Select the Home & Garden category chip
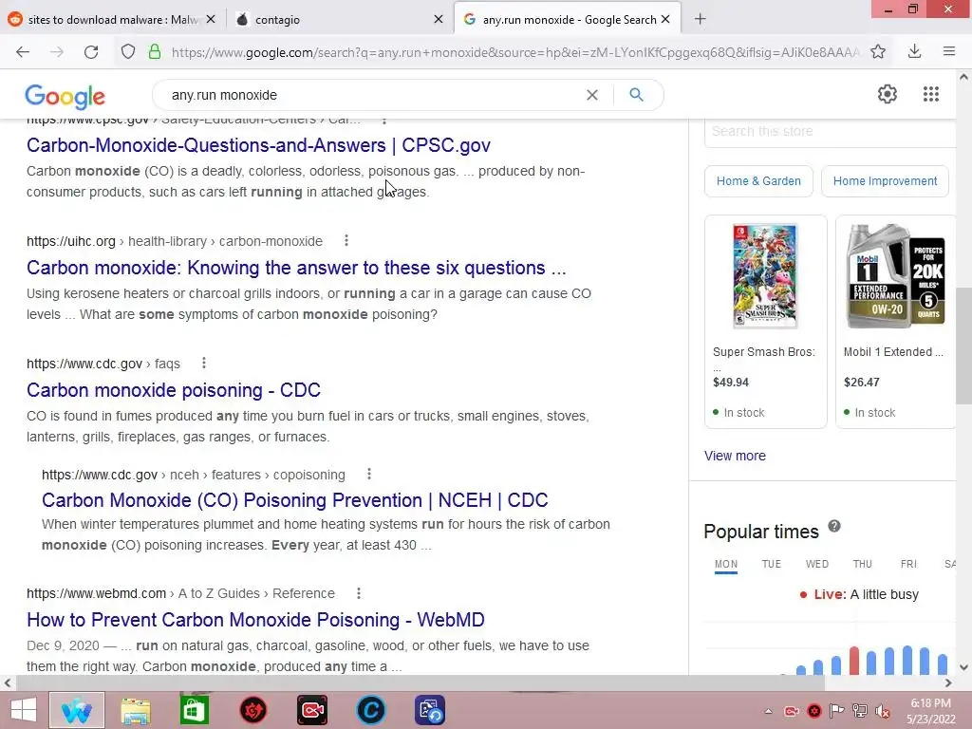 pos(758,181)
